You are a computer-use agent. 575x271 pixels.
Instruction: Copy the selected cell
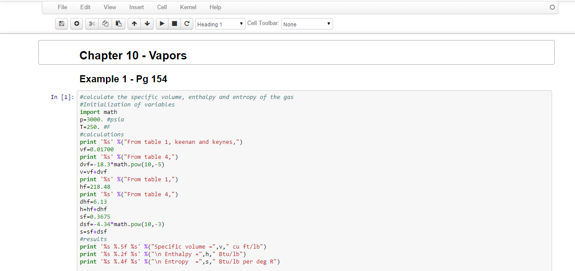[105, 24]
